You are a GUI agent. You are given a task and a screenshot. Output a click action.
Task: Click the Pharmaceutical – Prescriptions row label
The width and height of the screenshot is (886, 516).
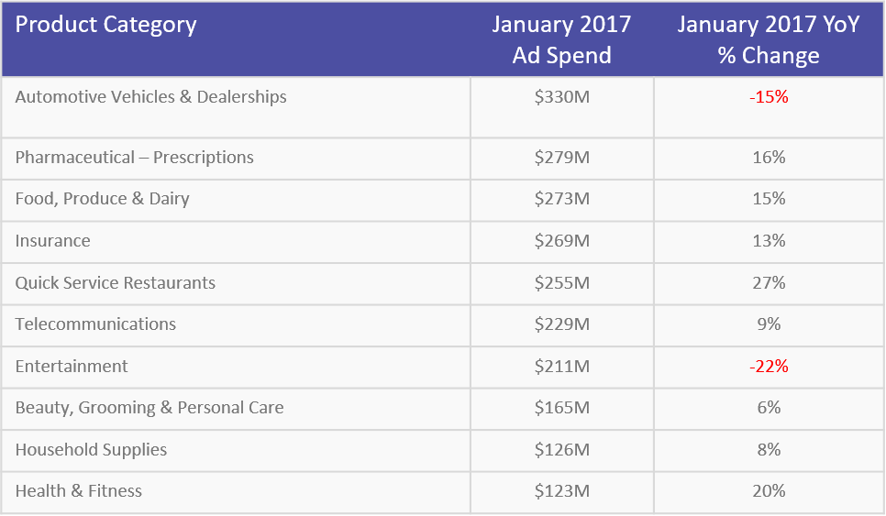tap(135, 158)
